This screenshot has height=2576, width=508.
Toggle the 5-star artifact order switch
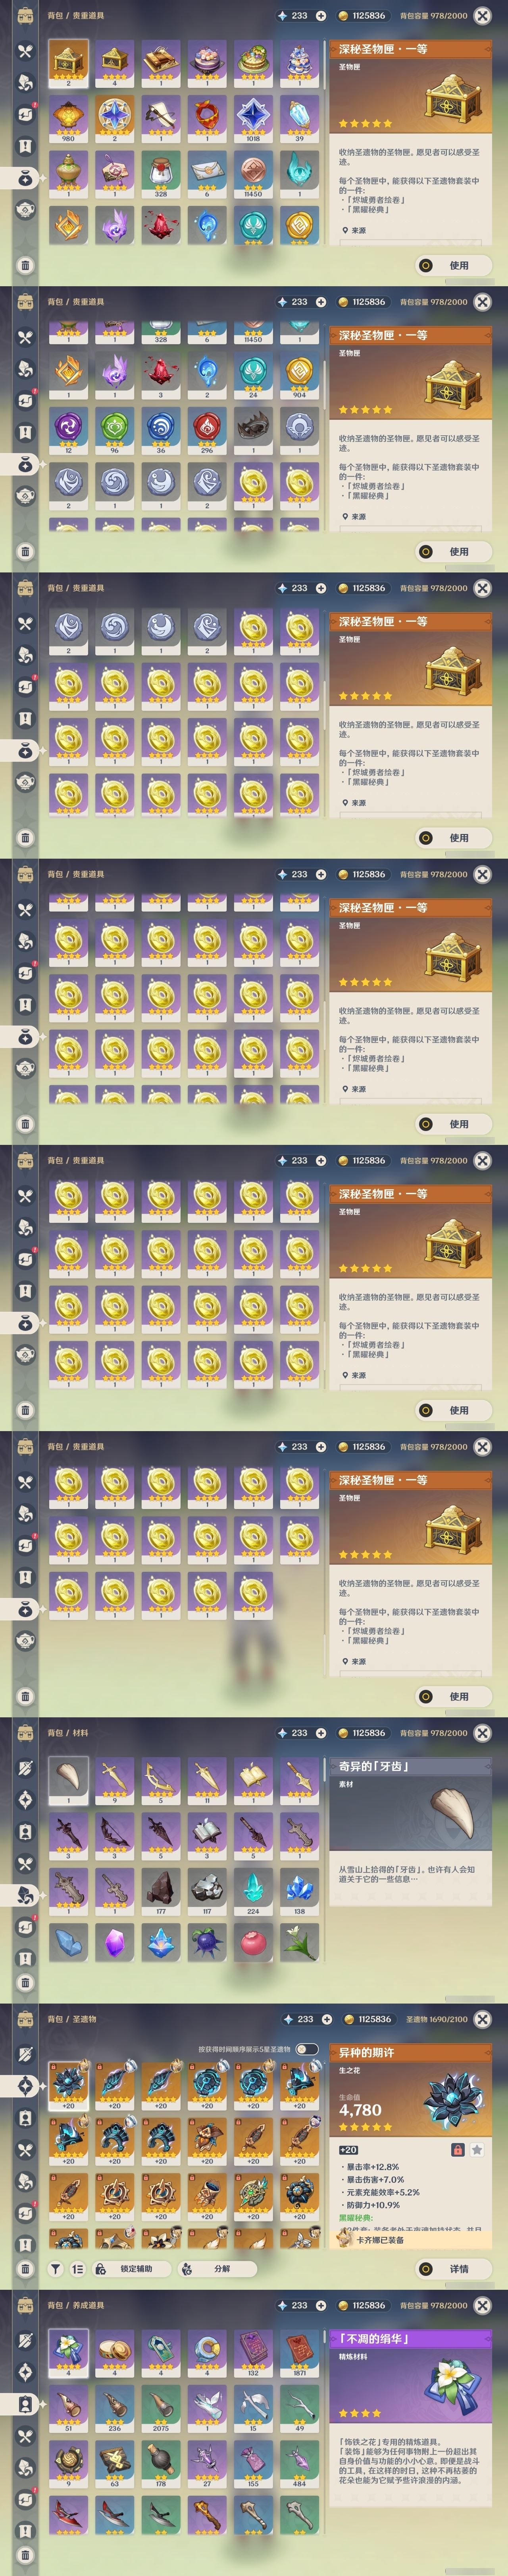click(x=306, y=2049)
